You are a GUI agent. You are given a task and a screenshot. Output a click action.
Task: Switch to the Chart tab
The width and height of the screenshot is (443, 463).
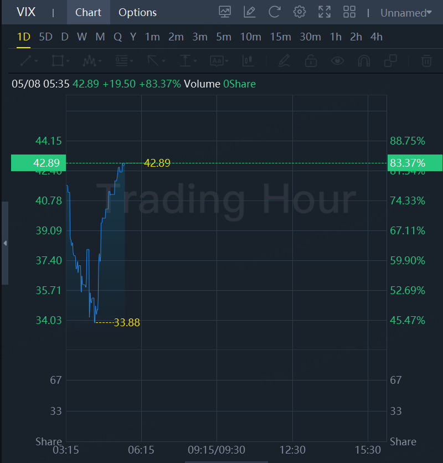88,12
